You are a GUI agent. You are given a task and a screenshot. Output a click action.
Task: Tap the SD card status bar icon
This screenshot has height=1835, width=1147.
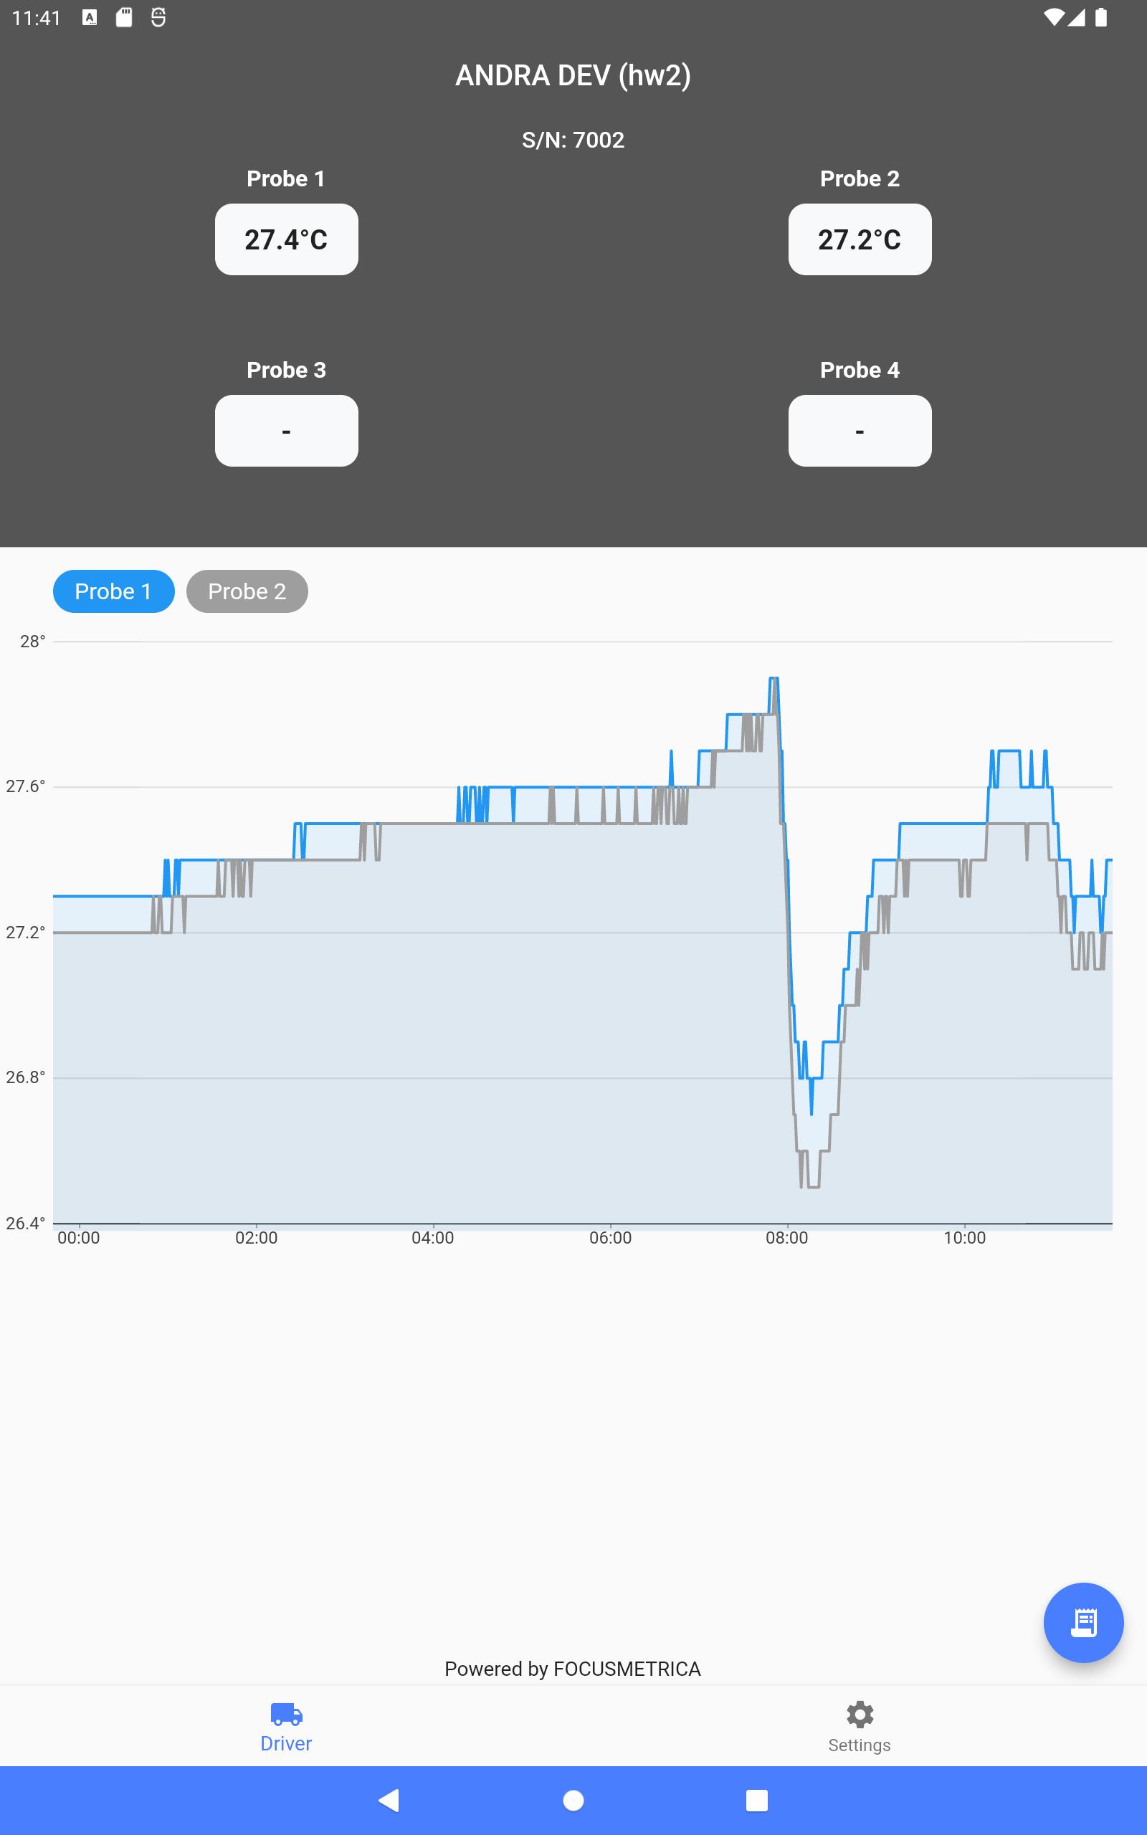click(123, 17)
